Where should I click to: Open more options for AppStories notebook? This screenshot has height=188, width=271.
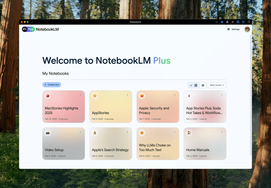click(127, 95)
